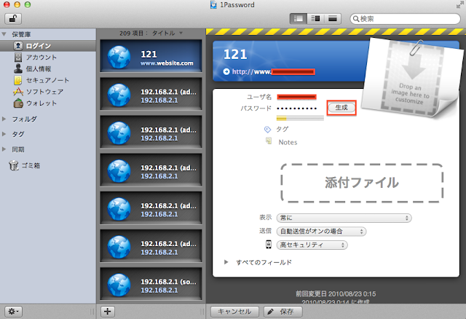
Task: Open the 送信 submit dropdown
Action: pyautogui.click(x=321, y=232)
